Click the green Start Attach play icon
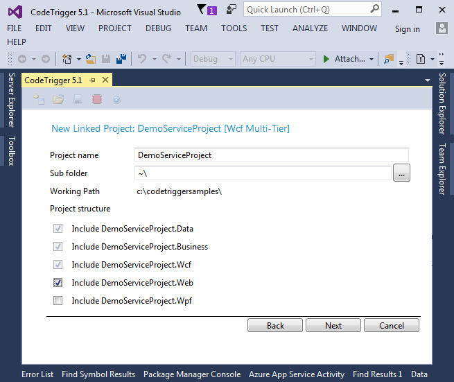The image size is (454, 382). [326, 60]
